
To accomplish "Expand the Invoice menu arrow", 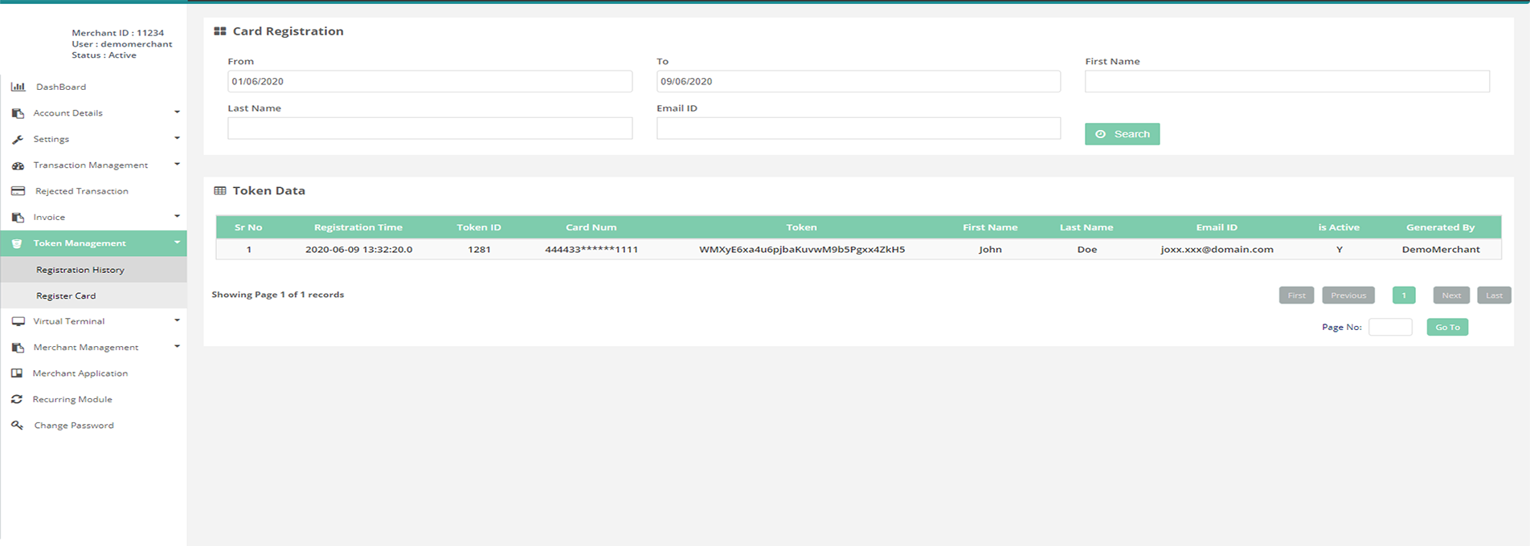I will (x=177, y=216).
